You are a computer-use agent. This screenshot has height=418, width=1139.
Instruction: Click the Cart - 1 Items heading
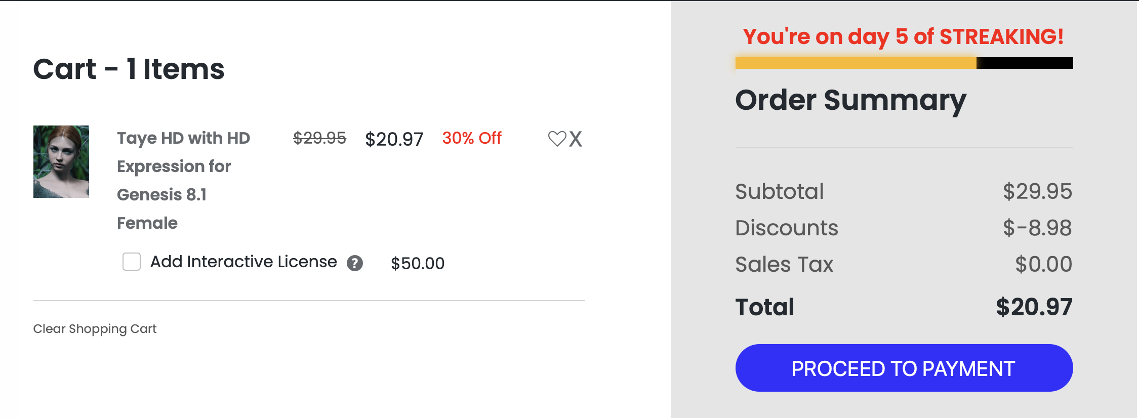click(129, 69)
